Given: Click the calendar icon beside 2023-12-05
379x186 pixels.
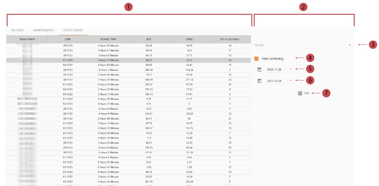Looking at the screenshot, I should tap(259, 81).
